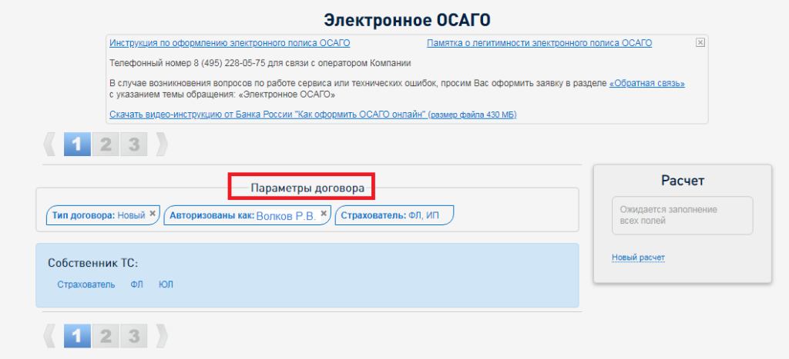Select step 3 in bottom pager
This screenshot has height=359, width=789.
point(134,335)
